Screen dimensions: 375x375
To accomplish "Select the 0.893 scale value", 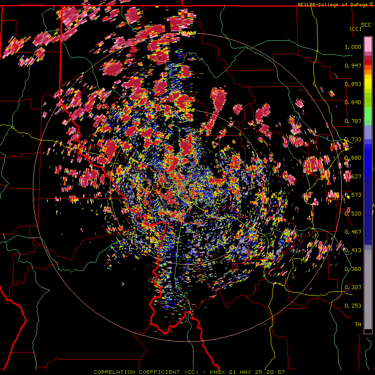I will coord(353,84).
